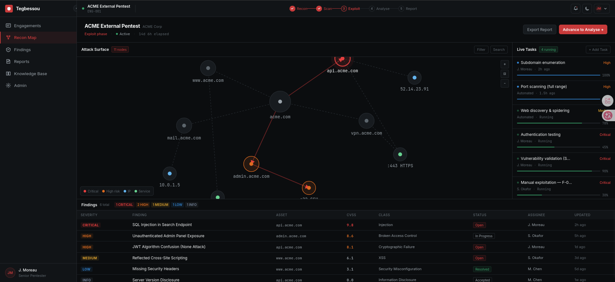Click the Export Report button

(539, 29)
